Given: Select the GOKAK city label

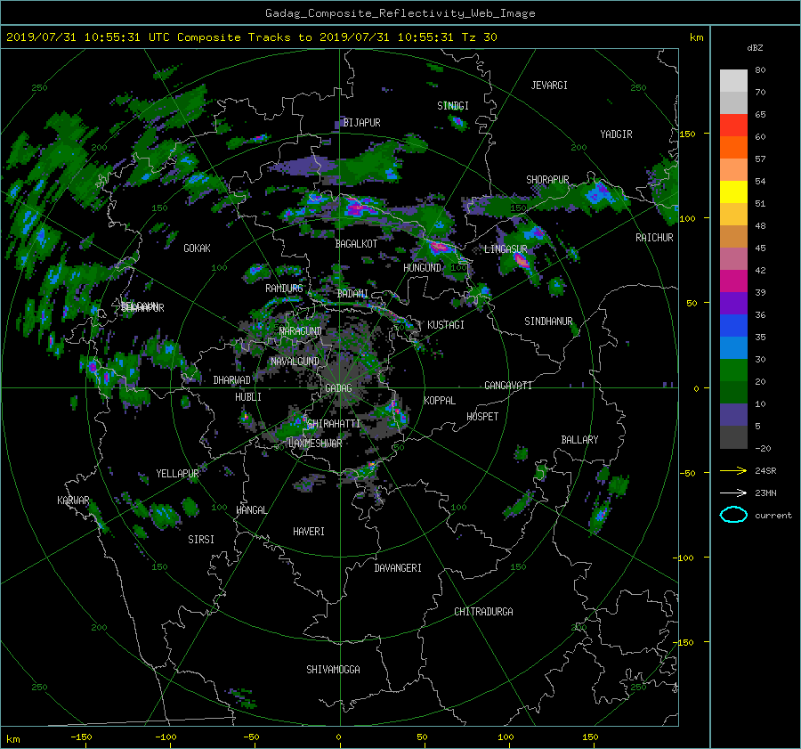Looking at the screenshot, I should click(x=197, y=248).
